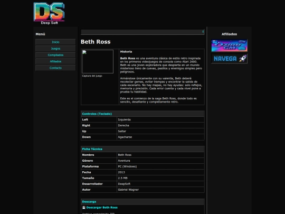Screen dimensions: 285x214
Task: Click the Deep Soft DS logo
Action: 49,13
